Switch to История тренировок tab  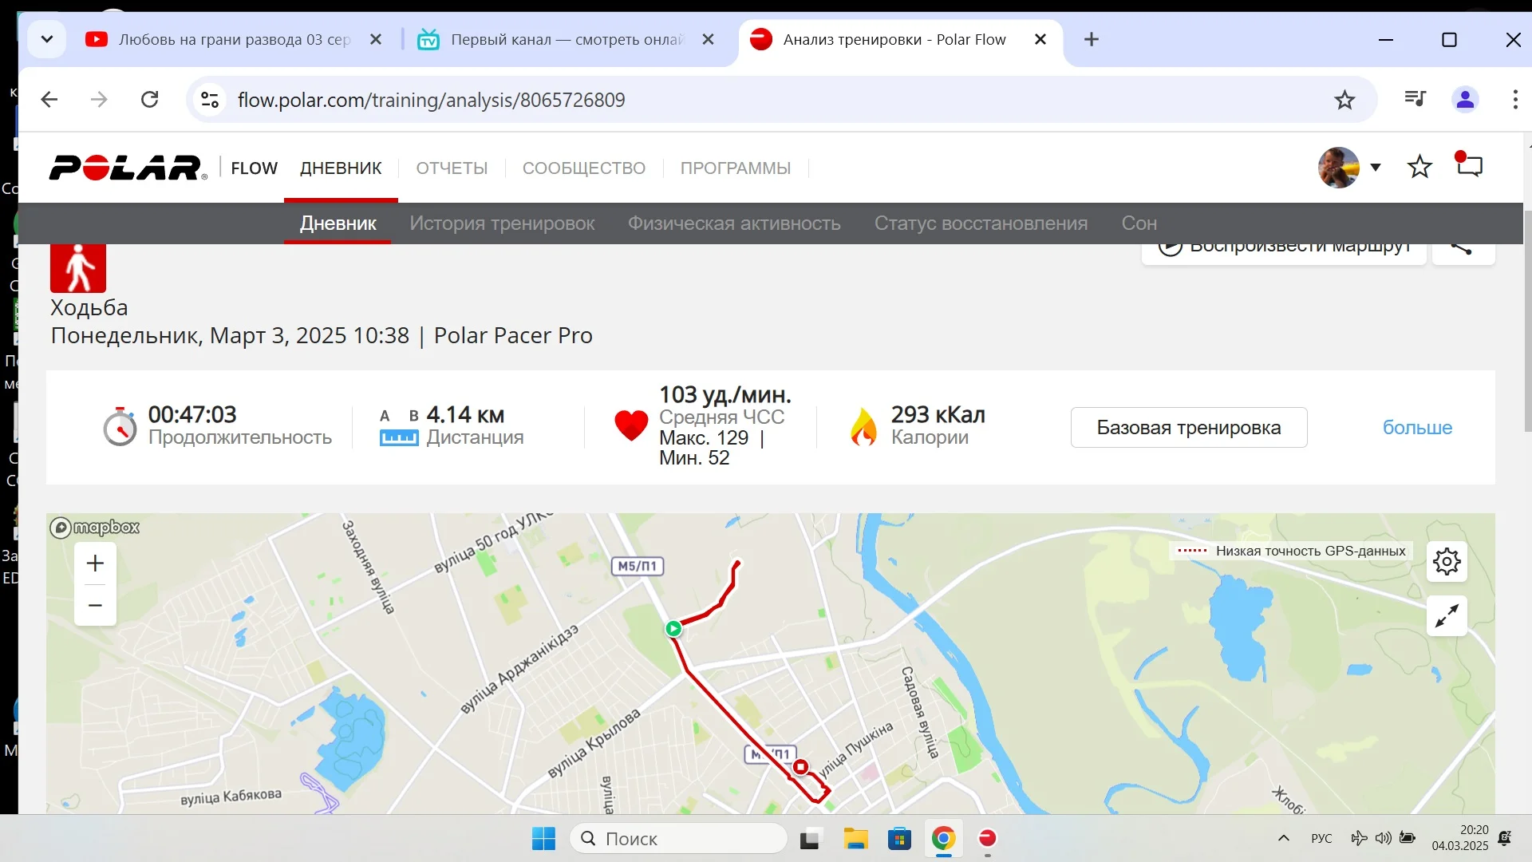click(x=502, y=223)
